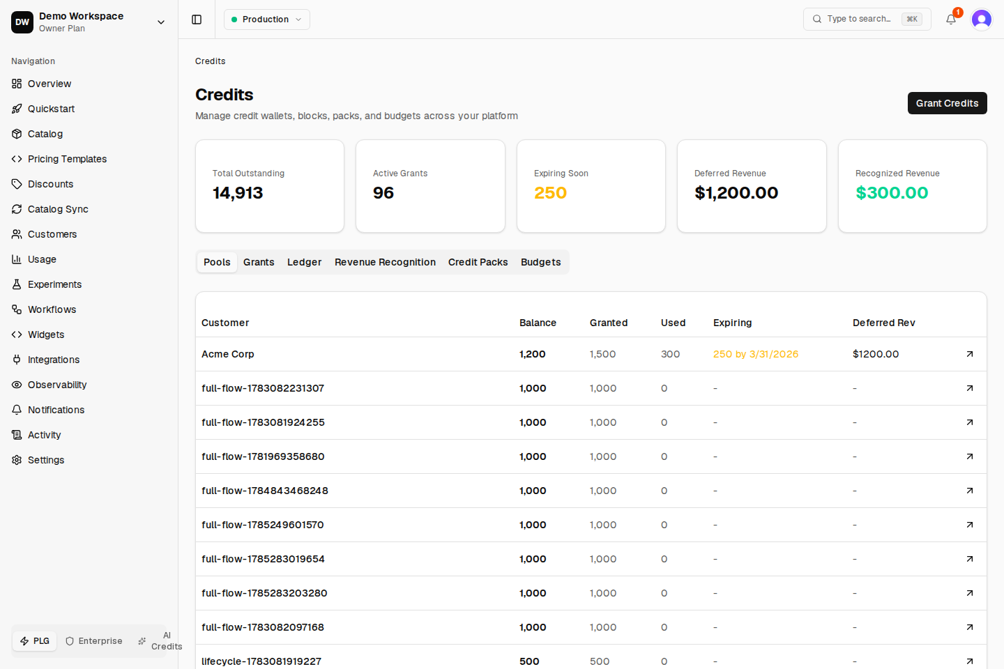Open full-flow-1783082097168 row arrow icon
Screen dimensions: 1004x669
pyautogui.click(x=970, y=627)
